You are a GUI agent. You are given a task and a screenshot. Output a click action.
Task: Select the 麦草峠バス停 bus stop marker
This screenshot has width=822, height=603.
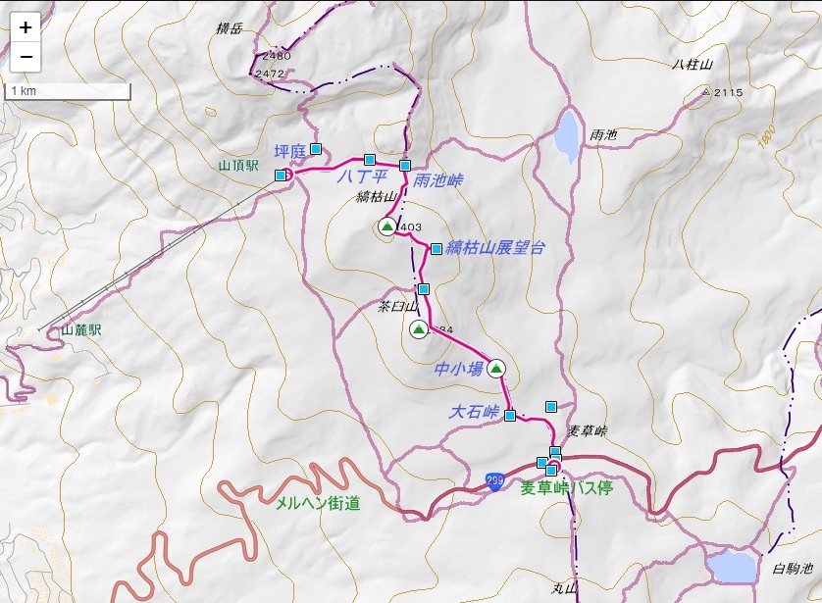coord(551,470)
